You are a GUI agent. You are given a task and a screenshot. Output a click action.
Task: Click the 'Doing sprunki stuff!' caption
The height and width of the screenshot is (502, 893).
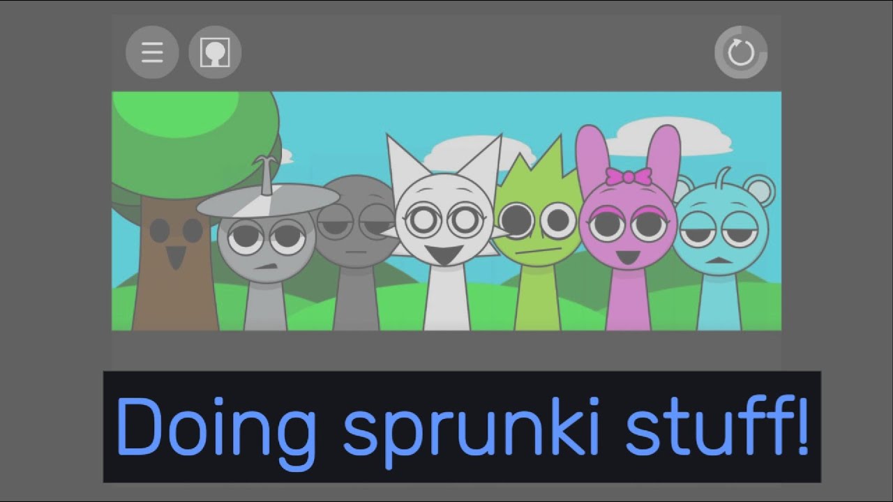462,426
